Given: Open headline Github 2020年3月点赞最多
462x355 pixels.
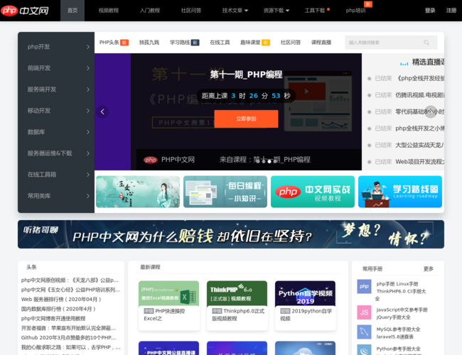Looking at the screenshot, I should 69,338.
